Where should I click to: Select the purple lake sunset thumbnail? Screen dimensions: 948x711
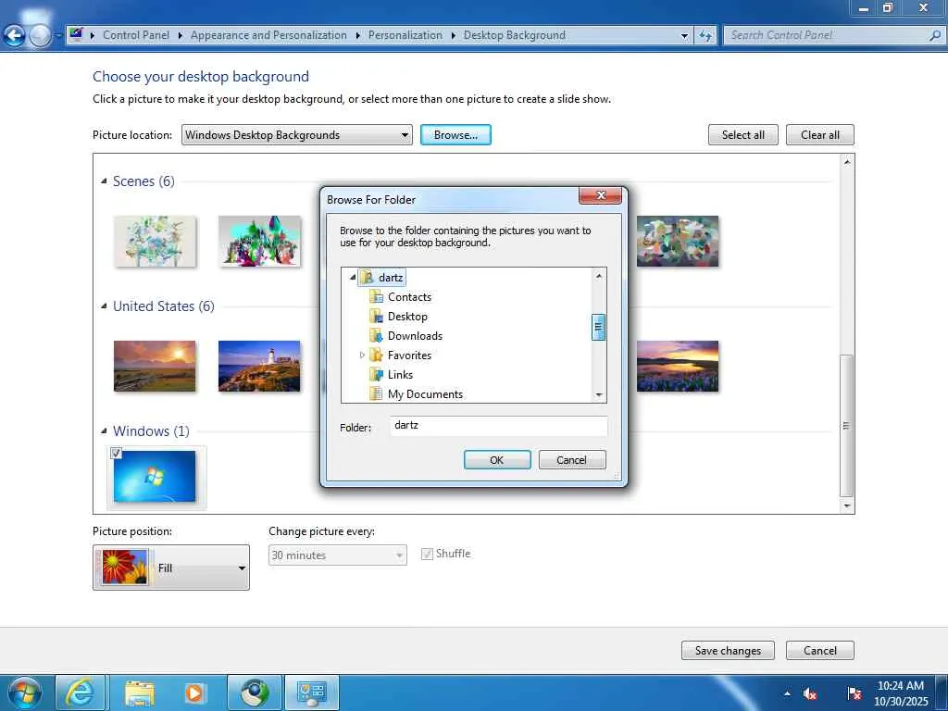678,366
